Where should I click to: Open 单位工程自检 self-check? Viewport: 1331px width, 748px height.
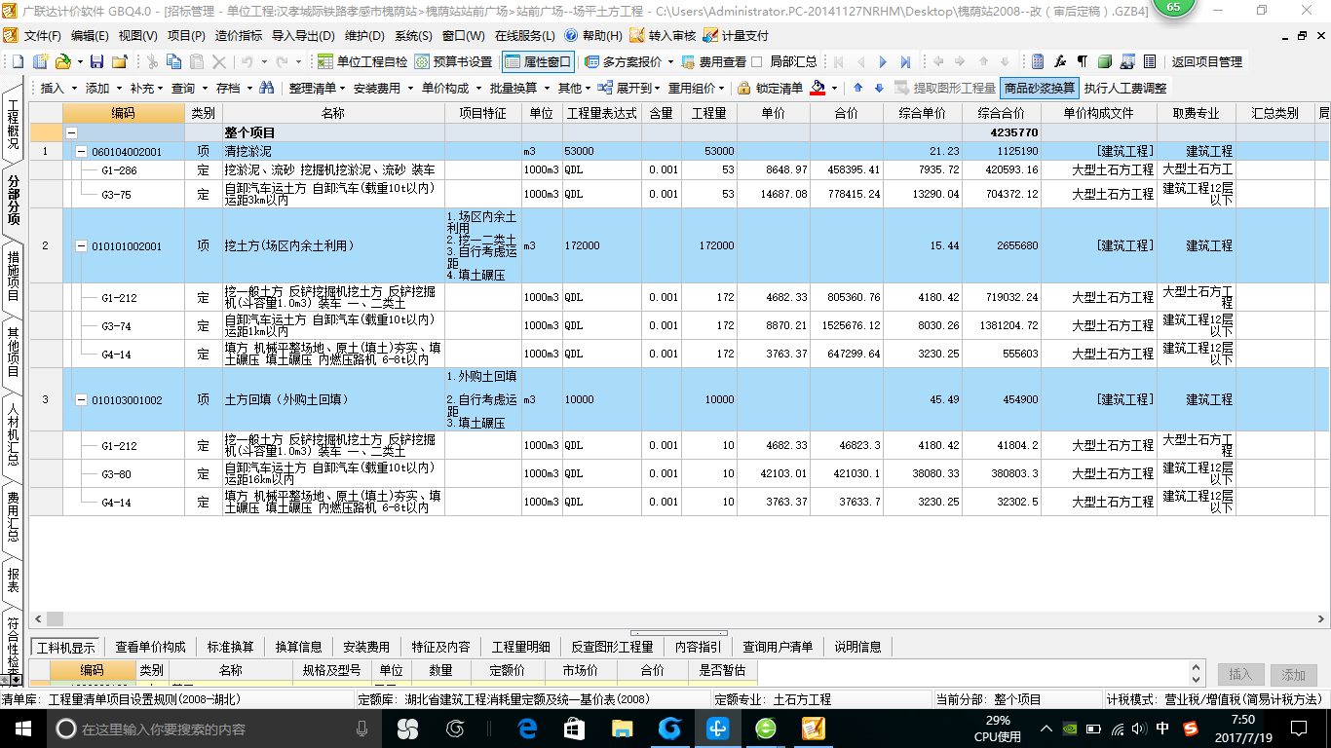pyautogui.click(x=361, y=61)
